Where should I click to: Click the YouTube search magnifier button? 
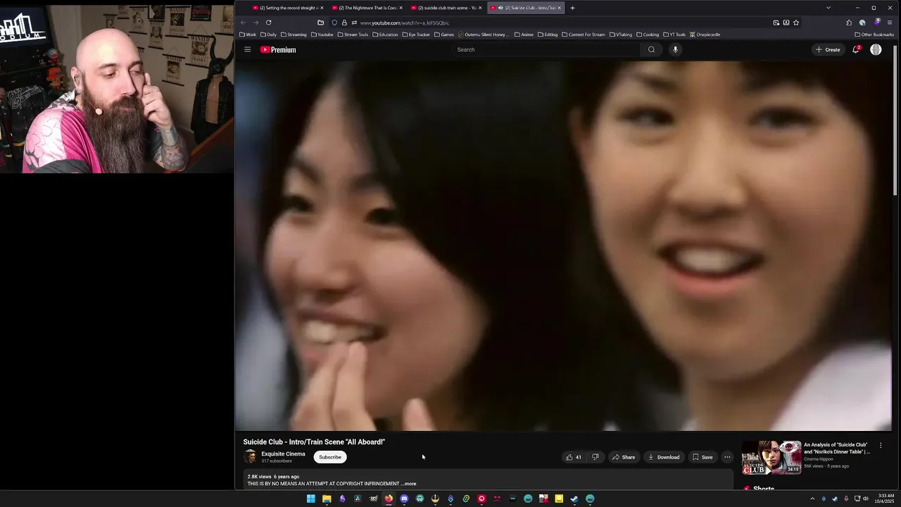point(651,49)
